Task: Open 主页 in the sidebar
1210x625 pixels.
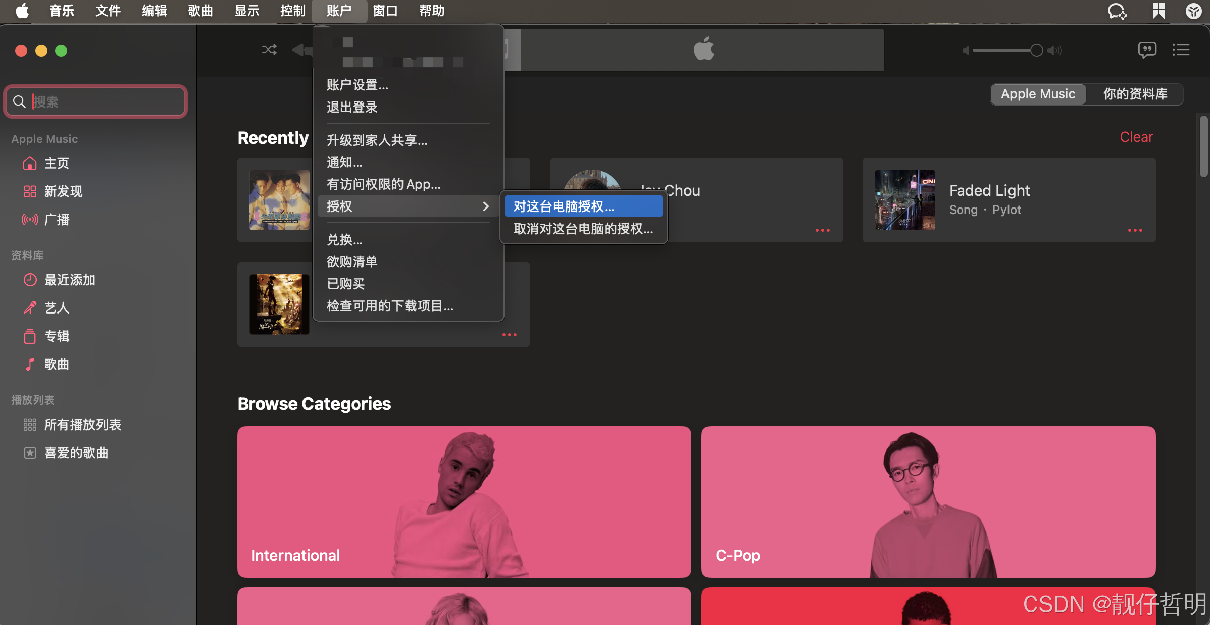Action: (x=56, y=163)
